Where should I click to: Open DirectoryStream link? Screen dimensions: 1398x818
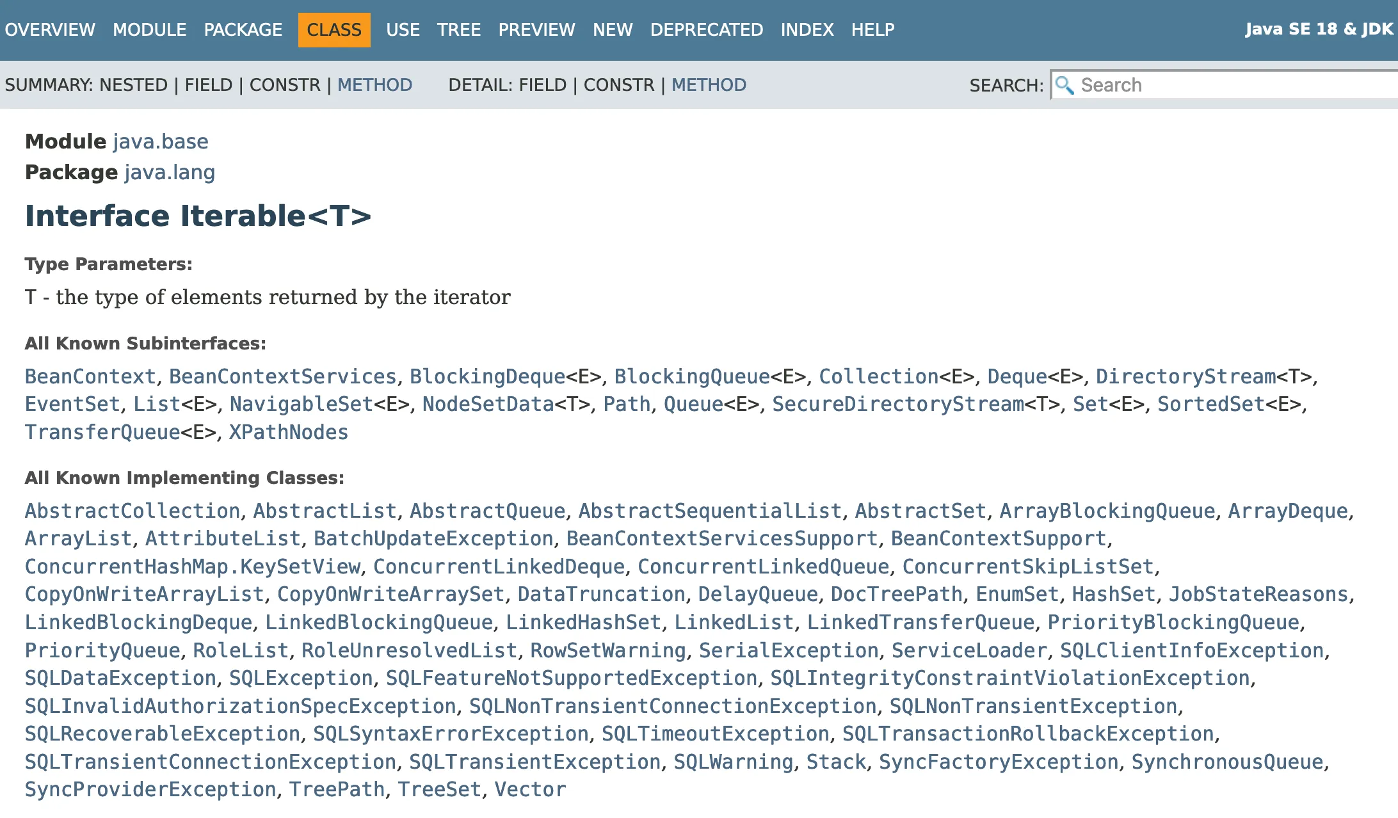click(1186, 376)
